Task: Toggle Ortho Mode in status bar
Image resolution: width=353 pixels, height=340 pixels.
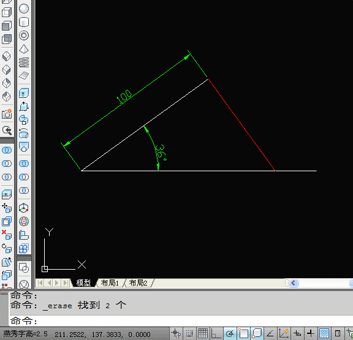Action: pyautogui.click(x=216, y=333)
